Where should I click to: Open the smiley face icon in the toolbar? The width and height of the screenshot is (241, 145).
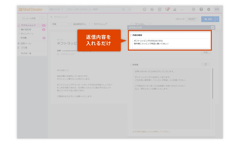click(x=145, y=9)
